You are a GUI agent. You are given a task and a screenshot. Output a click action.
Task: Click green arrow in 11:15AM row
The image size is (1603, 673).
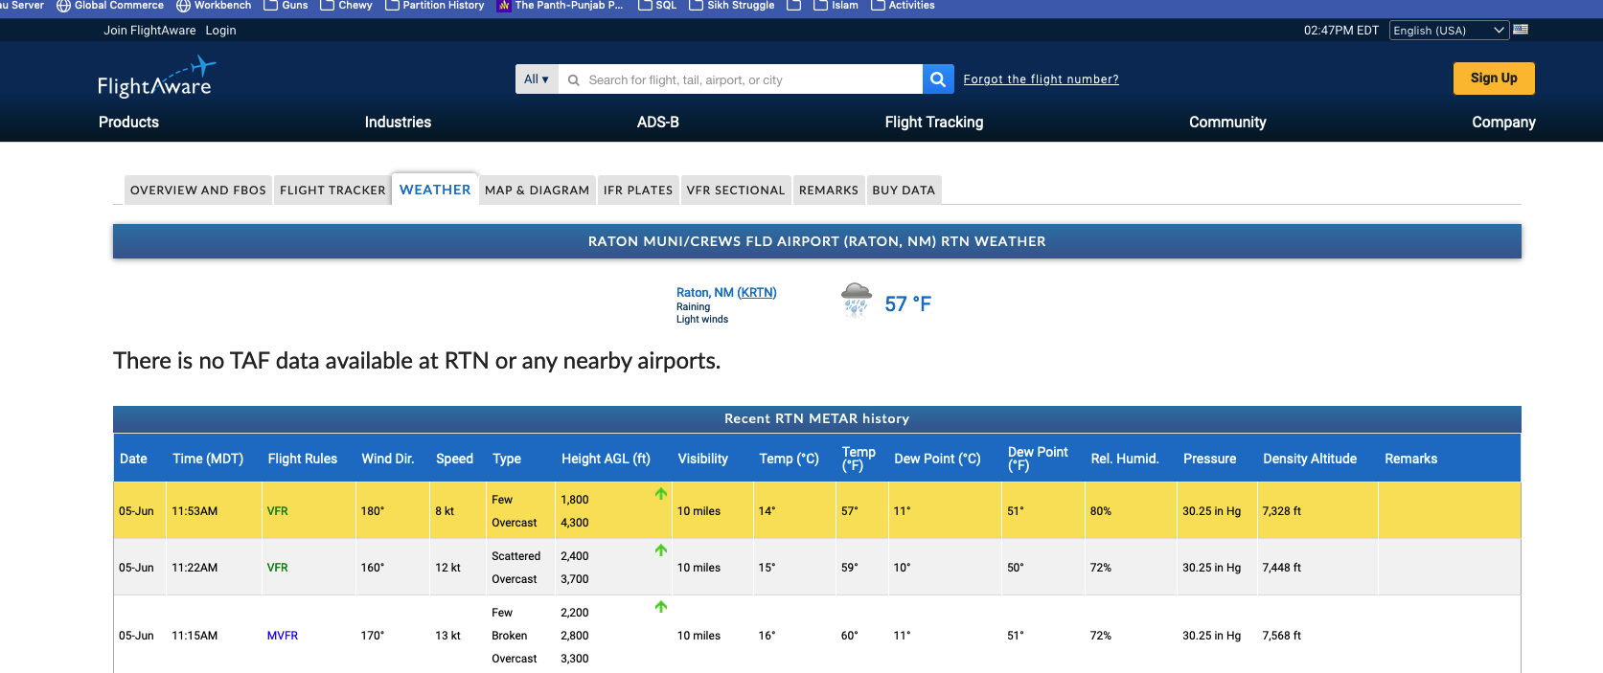(661, 607)
